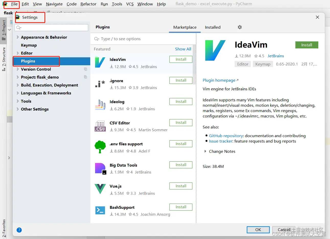Click the .env files support tree icon
Image resolution: width=330 pixels, height=239 pixels.
pyautogui.click(x=100, y=147)
